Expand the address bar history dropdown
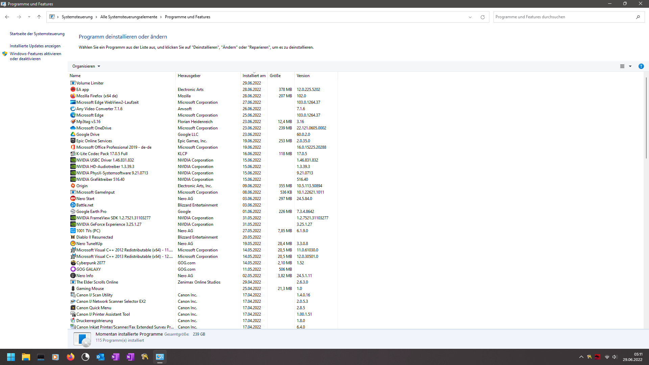Image resolution: width=649 pixels, height=365 pixels. (x=470, y=17)
